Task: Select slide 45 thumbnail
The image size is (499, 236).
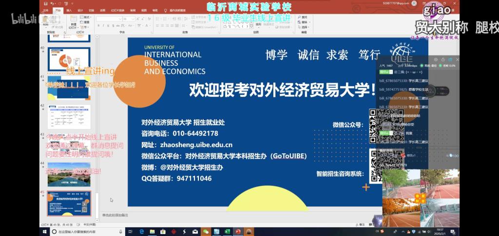Action: tap(69, 203)
